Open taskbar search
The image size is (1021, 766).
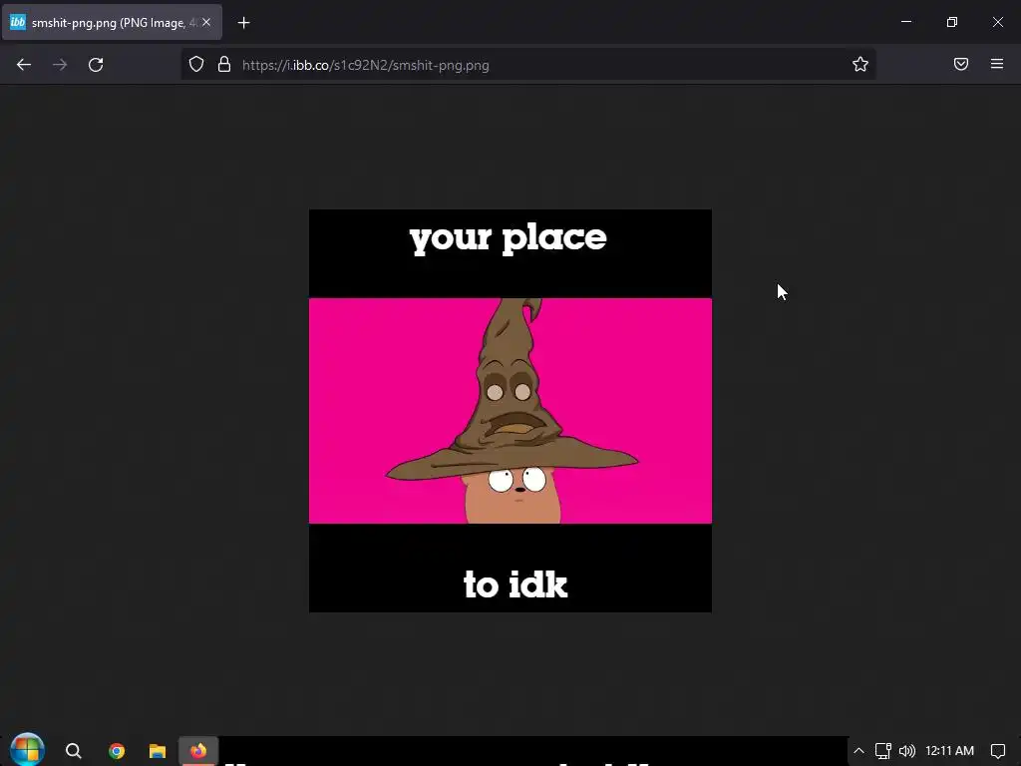(x=74, y=751)
